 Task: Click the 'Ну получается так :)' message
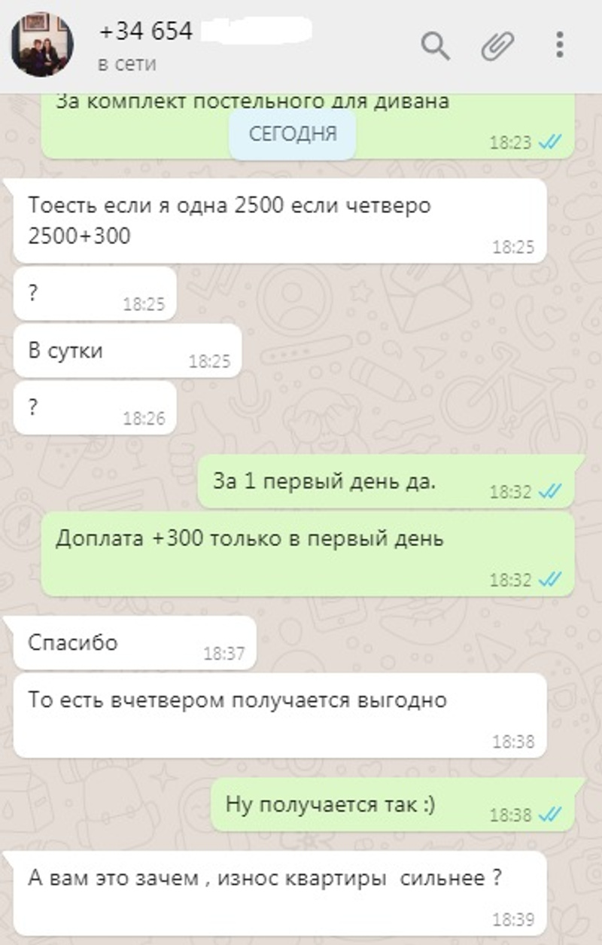coord(392,805)
